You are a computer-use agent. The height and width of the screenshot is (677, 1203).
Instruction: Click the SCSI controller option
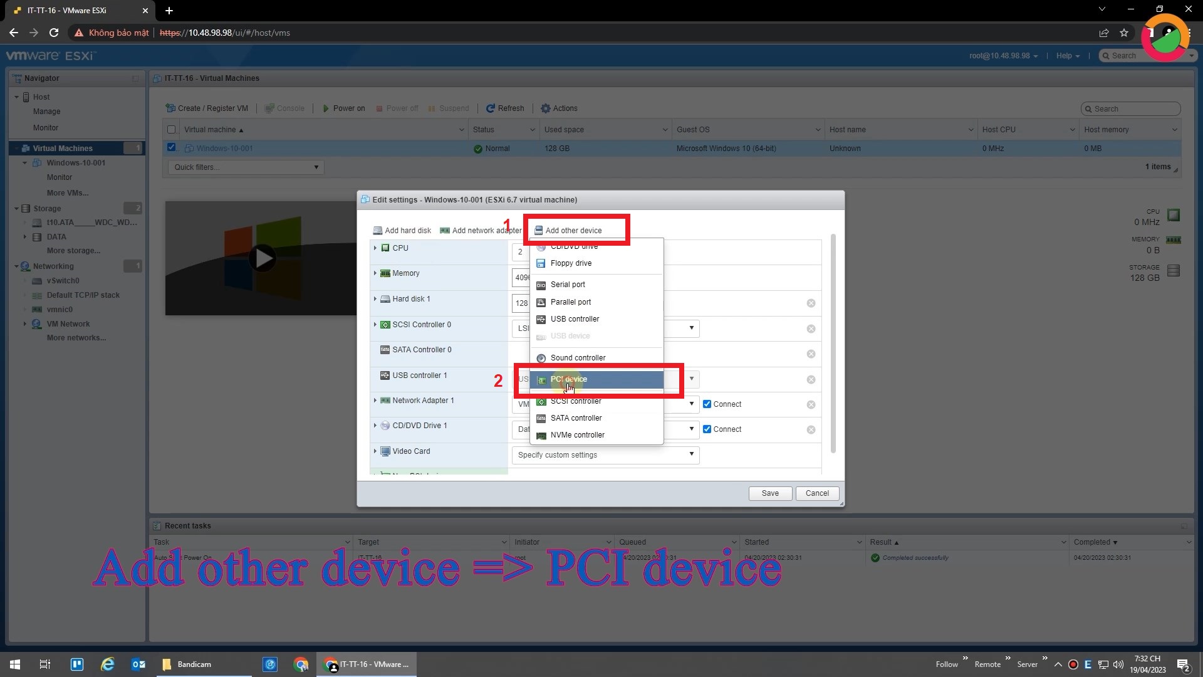576,400
